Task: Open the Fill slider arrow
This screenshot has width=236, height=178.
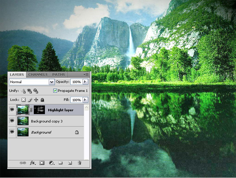Action: [85, 100]
